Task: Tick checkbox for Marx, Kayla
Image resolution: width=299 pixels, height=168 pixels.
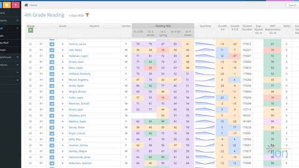Action: (x=30, y=68)
